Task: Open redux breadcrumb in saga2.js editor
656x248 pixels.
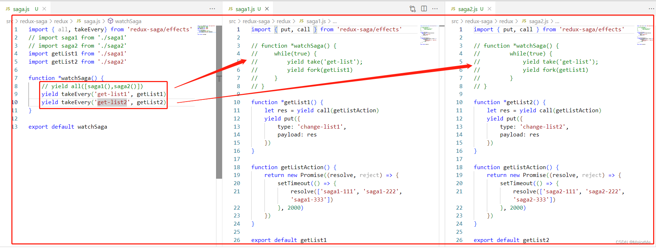Action: 506,21
